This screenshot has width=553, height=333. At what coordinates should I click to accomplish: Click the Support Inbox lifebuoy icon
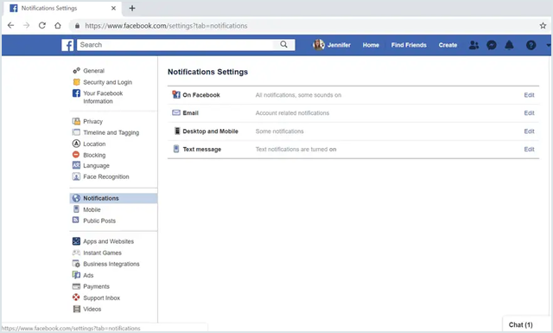point(76,298)
